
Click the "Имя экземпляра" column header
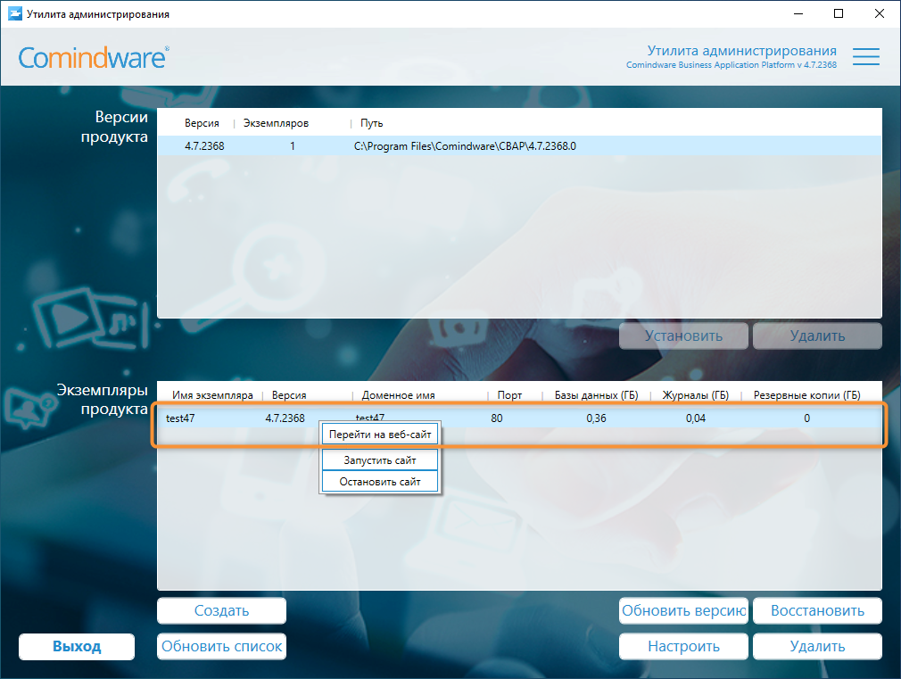point(212,395)
